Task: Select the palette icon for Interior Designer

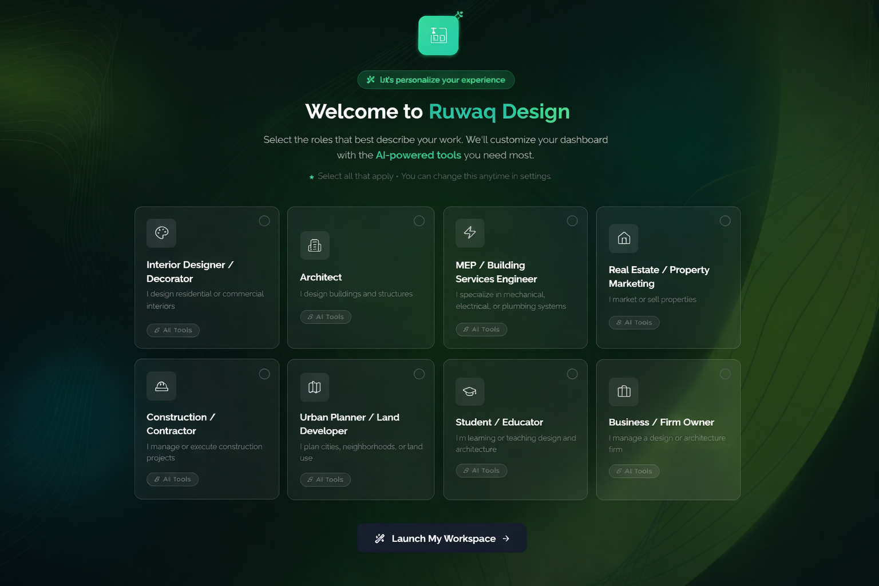Action: [x=161, y=233]
